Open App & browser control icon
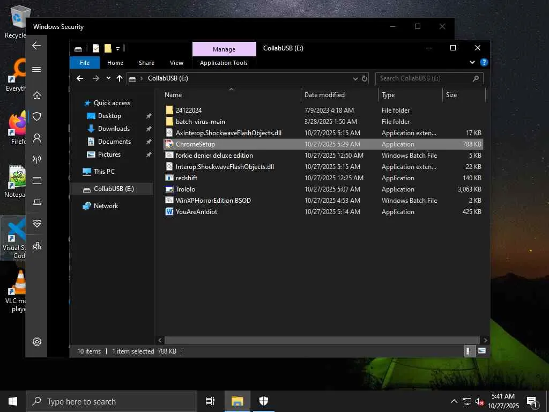 (x=37, y=180)
